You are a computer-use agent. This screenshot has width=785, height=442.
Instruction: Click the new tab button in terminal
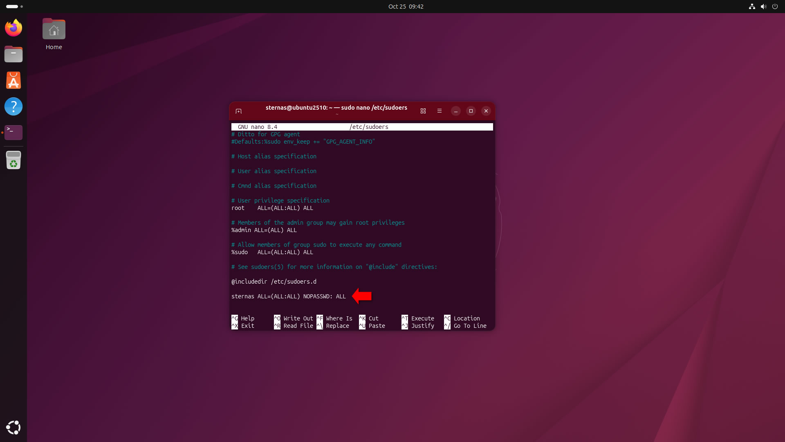coord(239,111)
